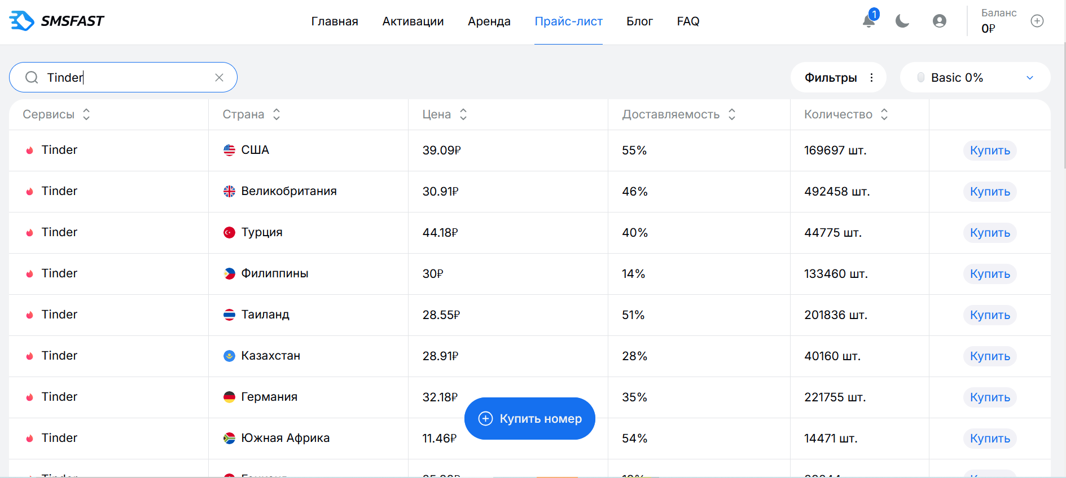Click the SMSFAST logo
The image size is (1066, 478).
pyautogui.click(x=57, y=21)
